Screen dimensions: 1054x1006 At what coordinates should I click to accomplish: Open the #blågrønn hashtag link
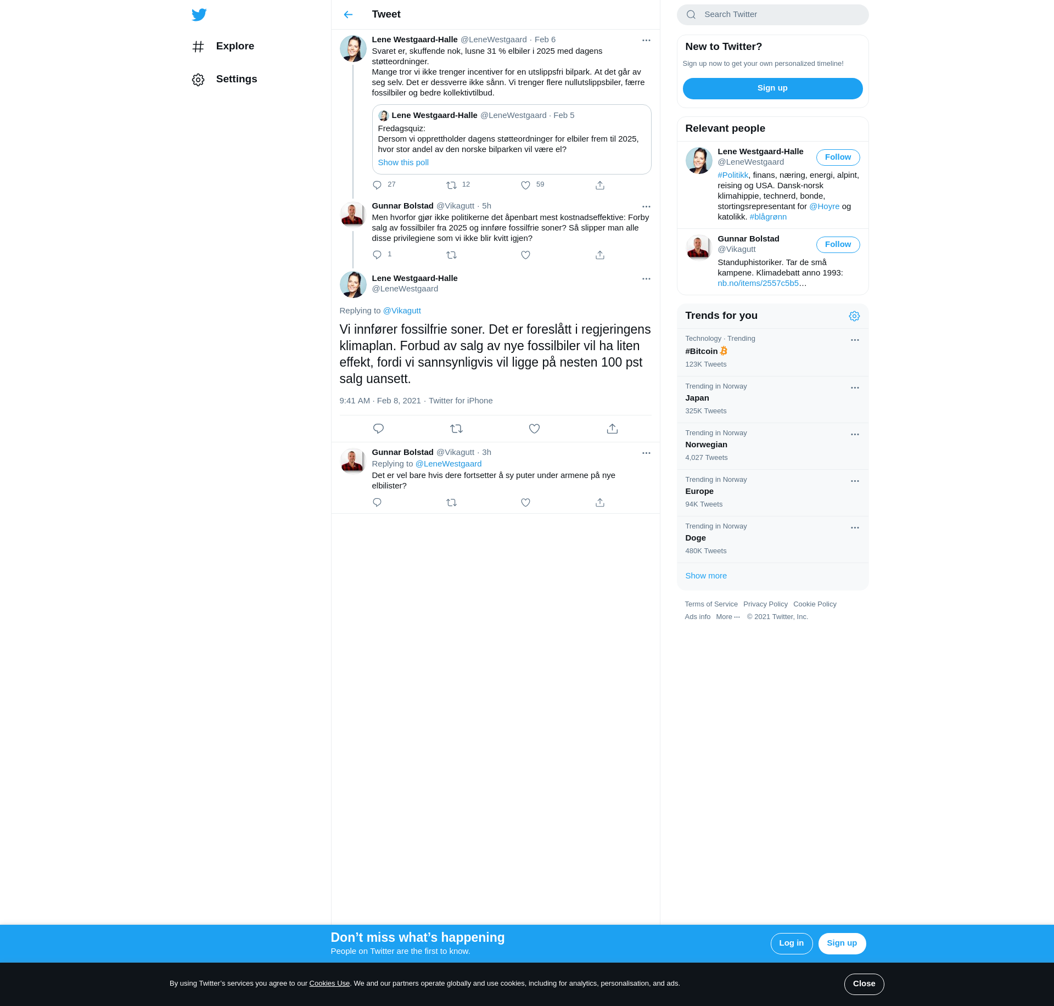pyautogui.click(x=768, y=217)
